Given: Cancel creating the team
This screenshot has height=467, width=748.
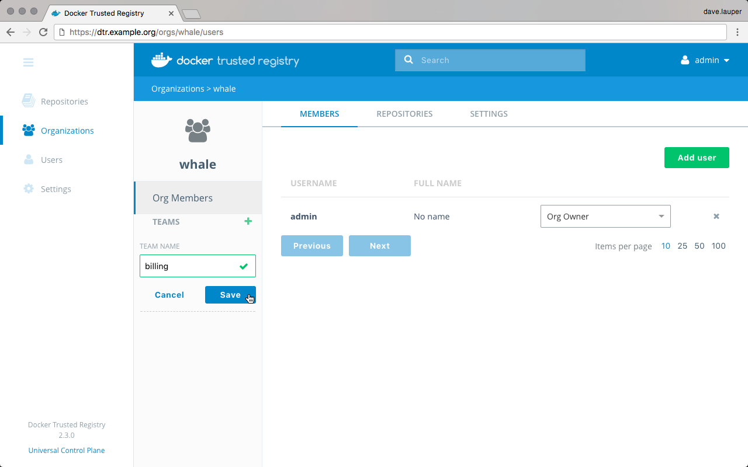Looking at the screenshot, I should pyautogui.click(x=169, y=295).
